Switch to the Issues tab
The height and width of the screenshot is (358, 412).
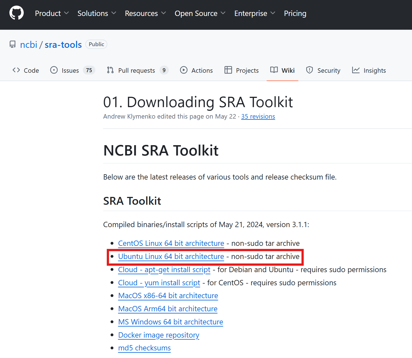(73, 70)
